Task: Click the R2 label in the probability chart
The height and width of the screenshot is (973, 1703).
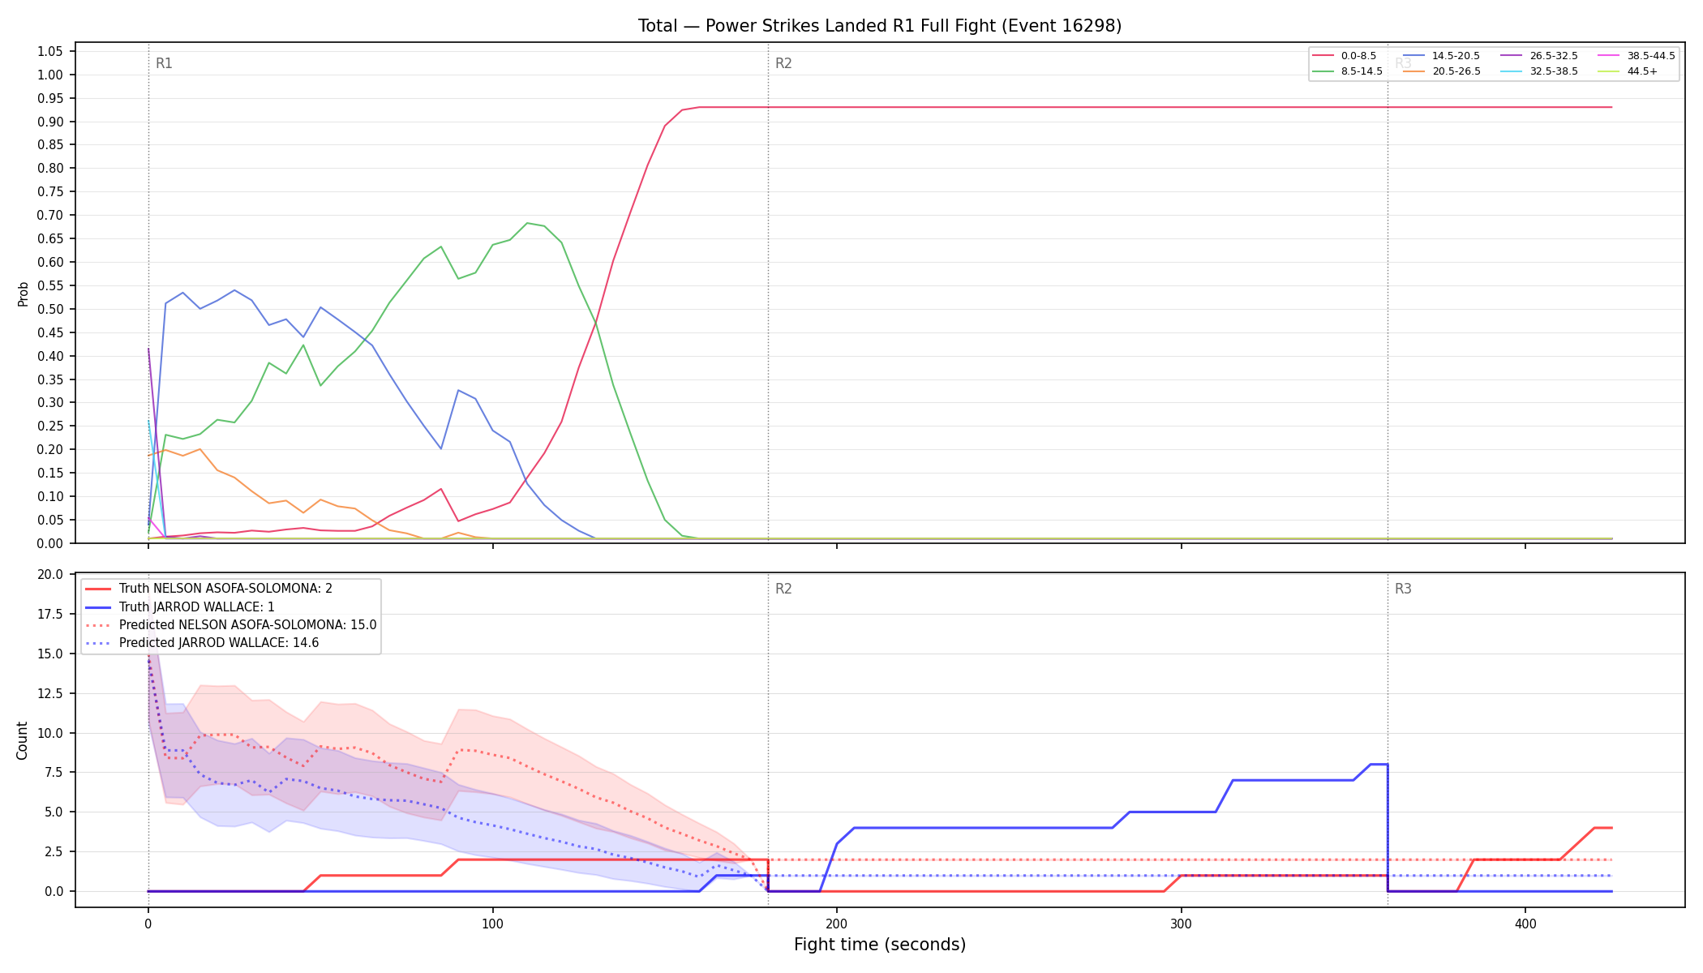Action: 783,63
